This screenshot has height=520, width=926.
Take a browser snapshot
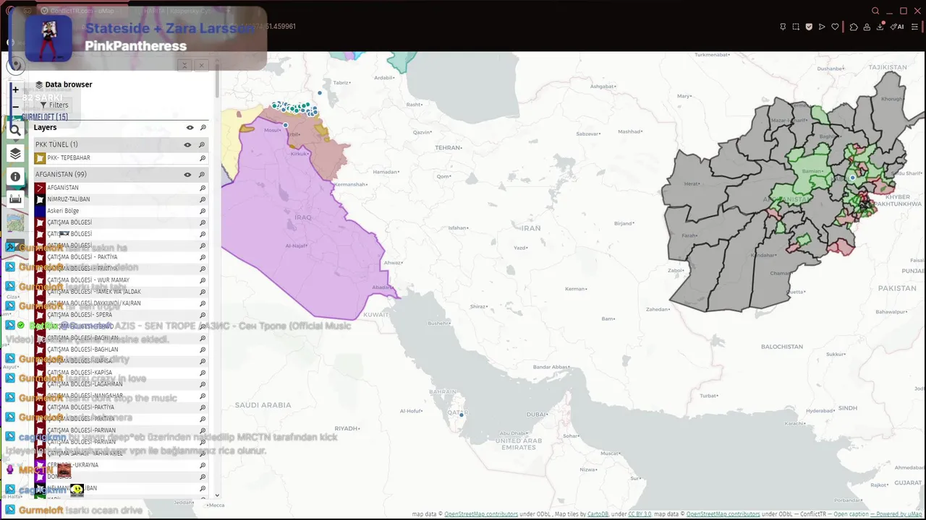(796, 27)
